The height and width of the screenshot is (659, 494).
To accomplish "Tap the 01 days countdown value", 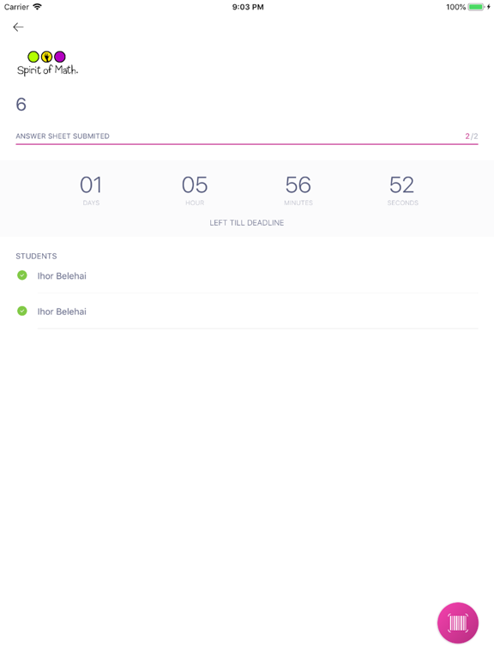I will pyautogui.click(x=91, y=185).
